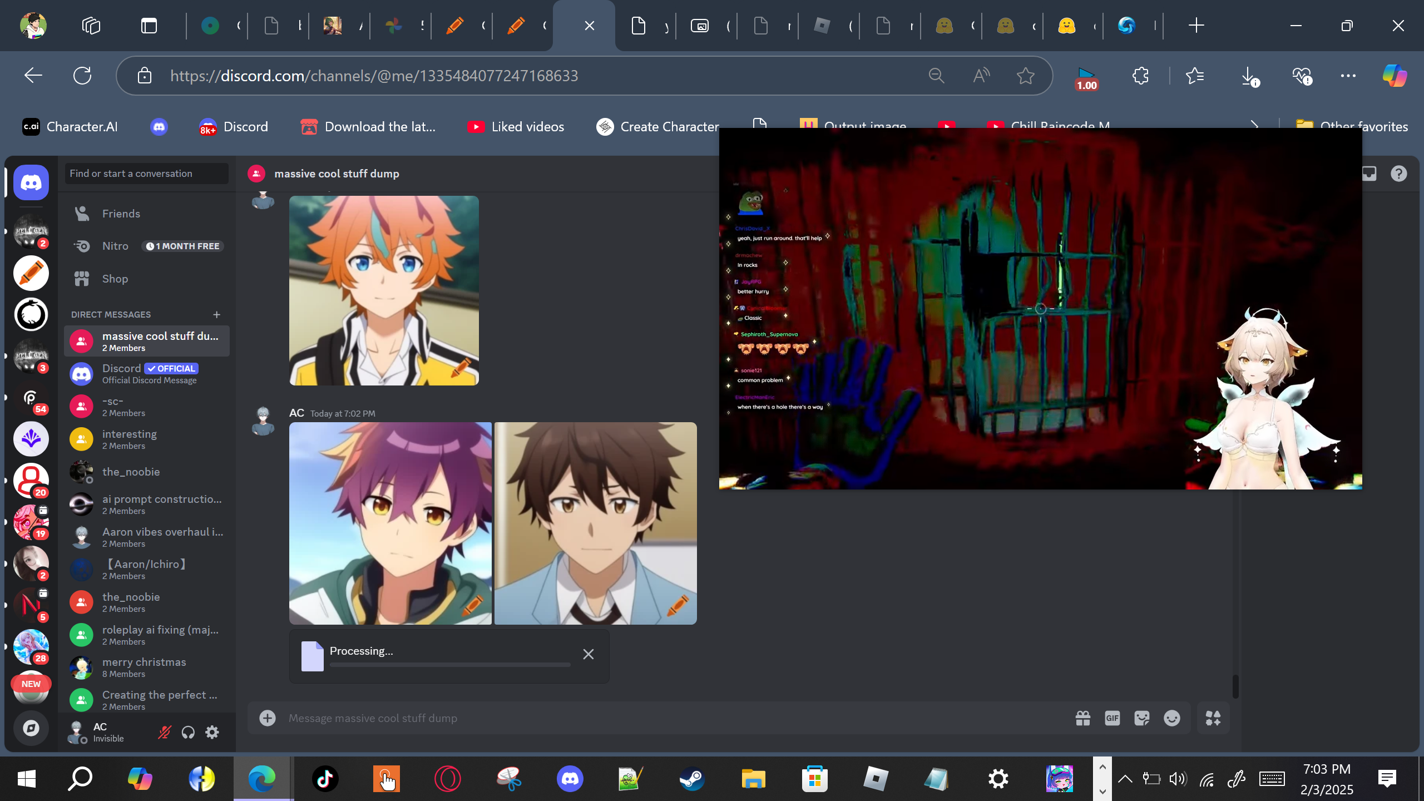Open Copilot in the browser toolbar
Image resolution: width=1424 pixels, height=801 pixels.
point(1395,76)
